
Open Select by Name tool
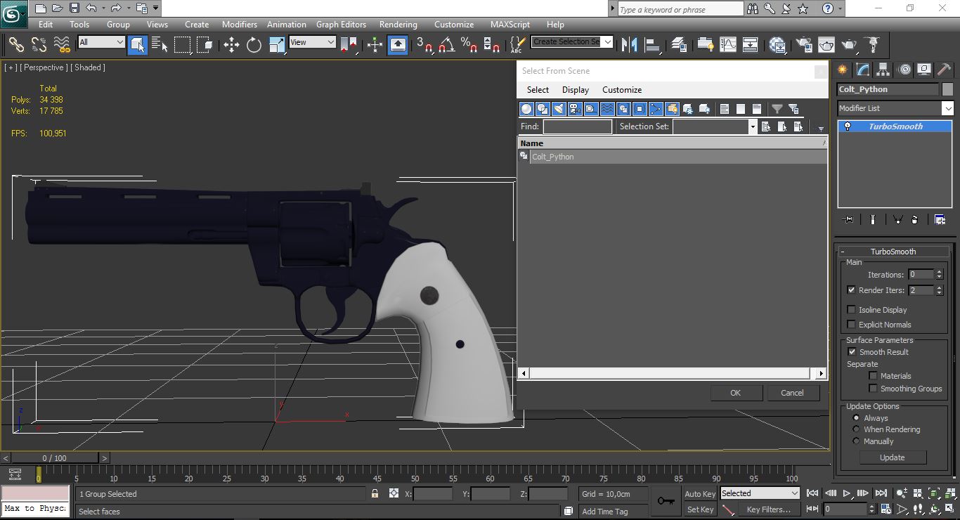tap(160, 45)
